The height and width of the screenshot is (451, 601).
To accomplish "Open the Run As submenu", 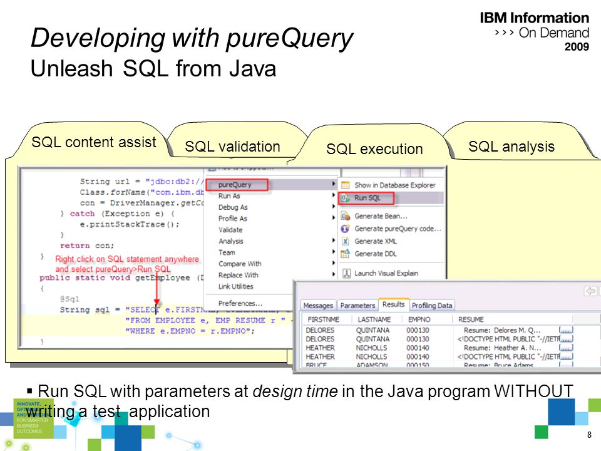I will (229, 195).
